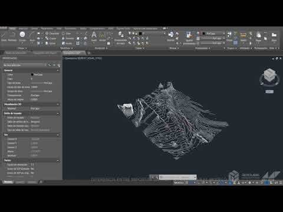Open a new drawing tab with plus icon
This screenshot has width=283, height=212.
(x=88, y=53)
